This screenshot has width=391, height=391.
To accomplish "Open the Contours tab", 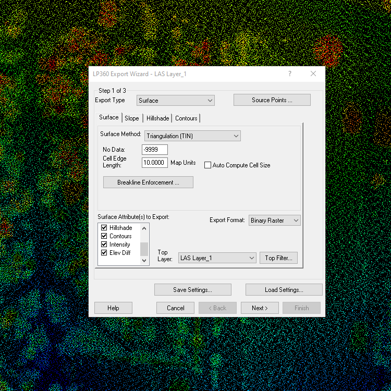I will [186, 118].
